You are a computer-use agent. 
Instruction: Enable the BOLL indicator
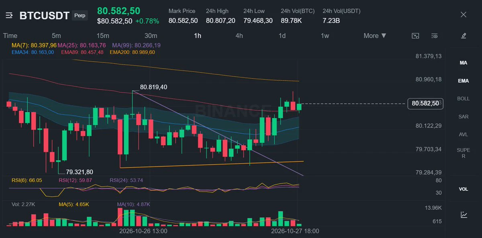464,99
